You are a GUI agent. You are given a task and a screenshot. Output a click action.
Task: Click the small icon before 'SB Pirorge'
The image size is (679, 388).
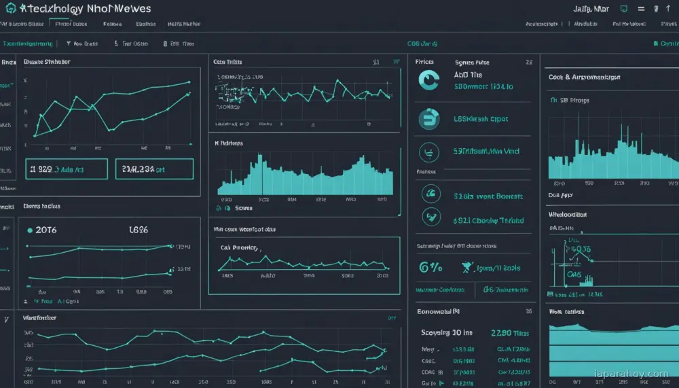click(x=553, y=100)
